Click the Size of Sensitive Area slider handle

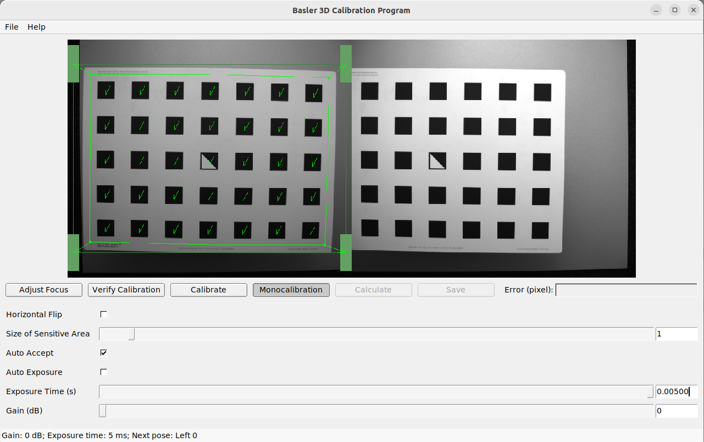pos(131,334)
